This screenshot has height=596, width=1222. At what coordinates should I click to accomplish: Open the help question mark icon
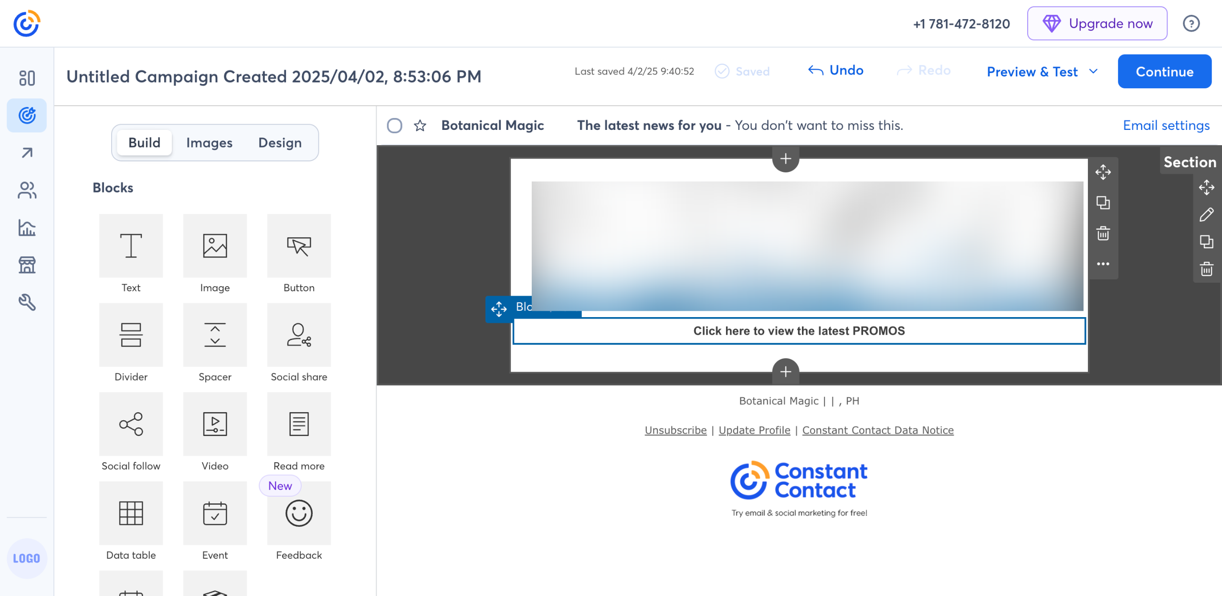[1191, 23]
